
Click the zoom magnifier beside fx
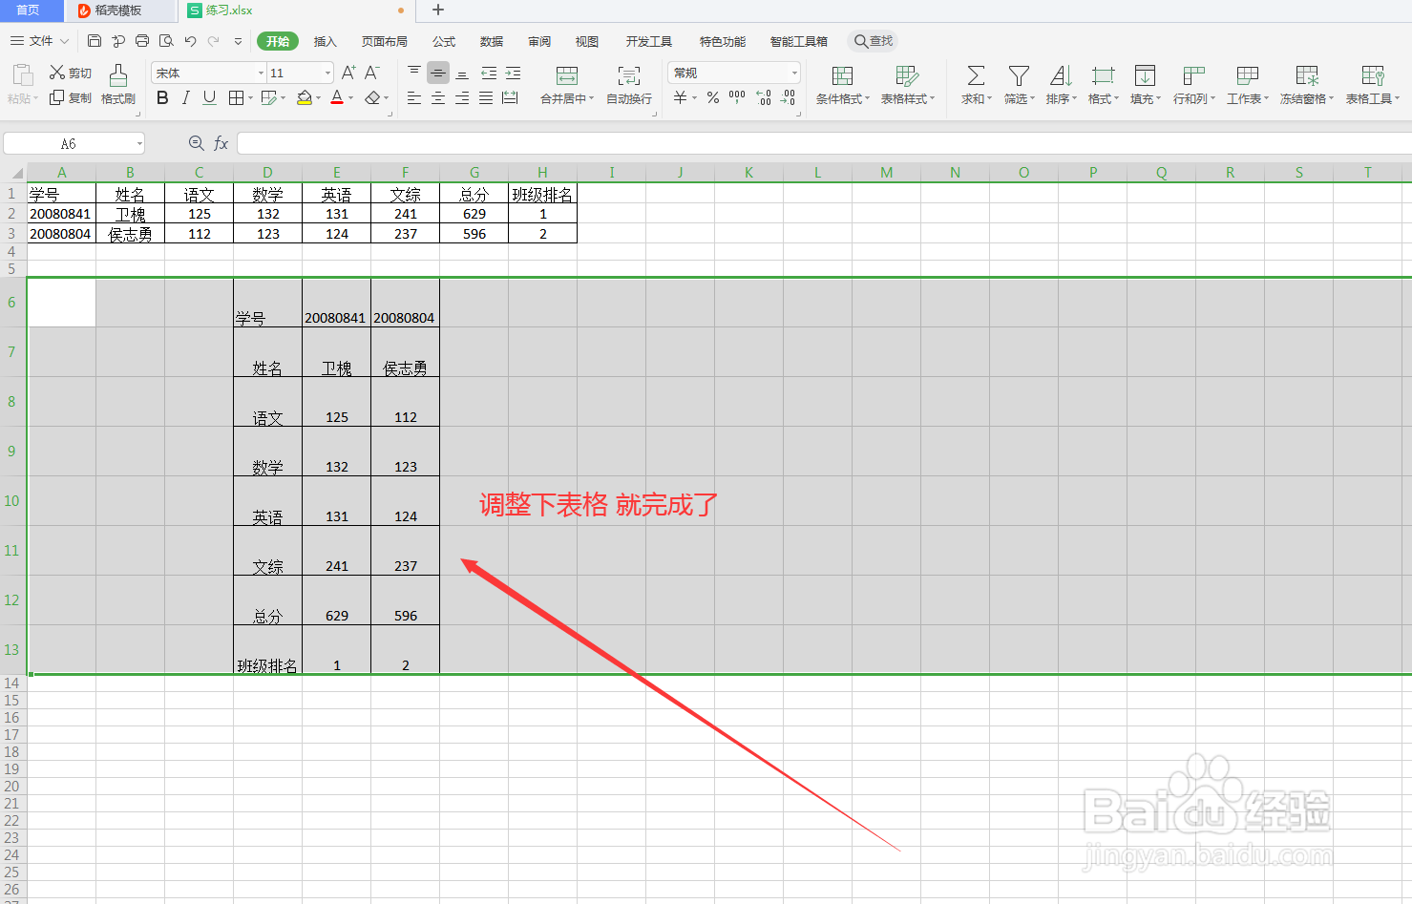coord(196,143)
